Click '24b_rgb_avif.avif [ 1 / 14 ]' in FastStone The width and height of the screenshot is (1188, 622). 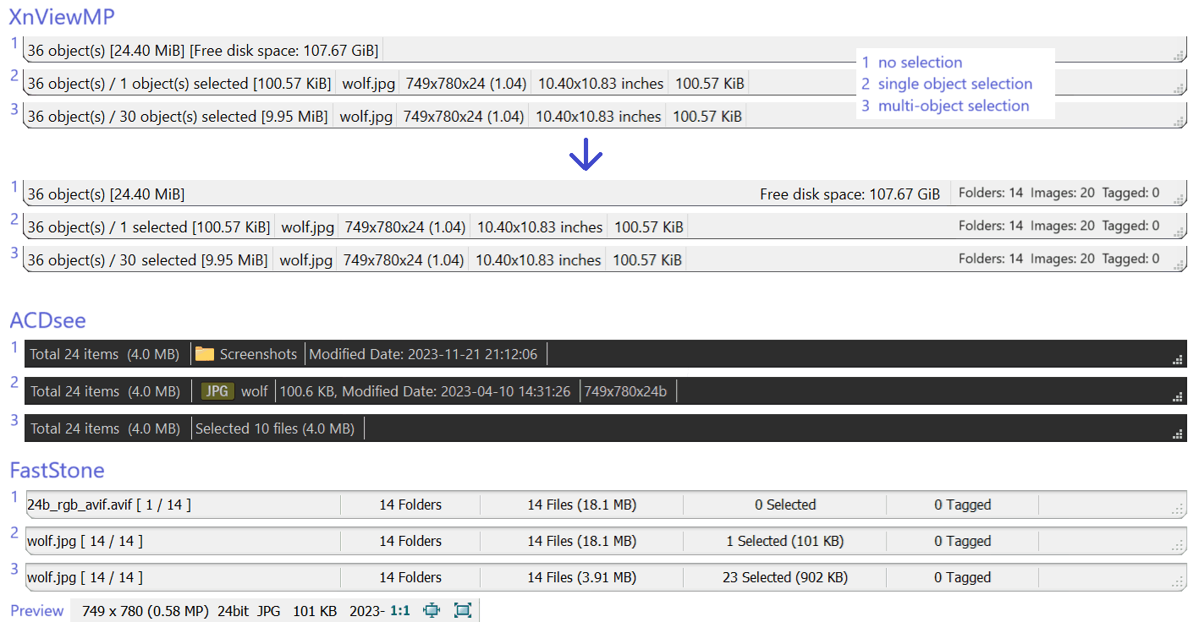(x=109, y=505)
